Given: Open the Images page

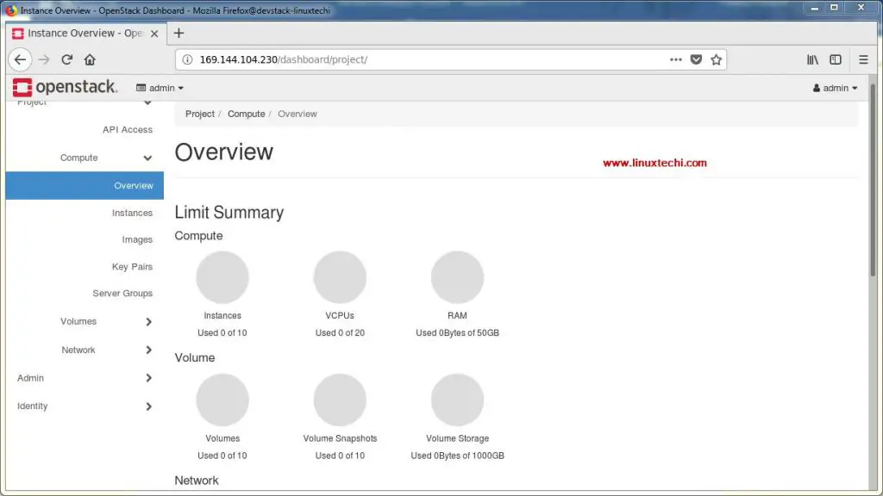Looking at the screenshot, I should point(137,239).
